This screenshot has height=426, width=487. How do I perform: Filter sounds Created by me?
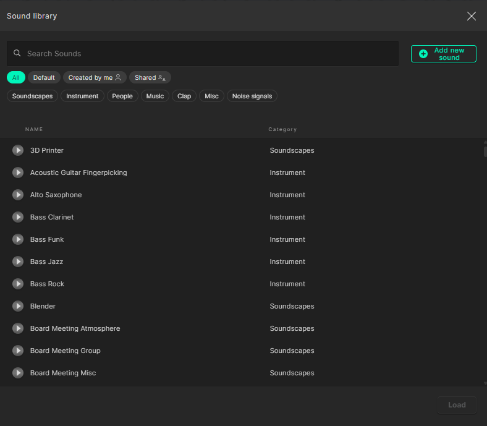point(95,77)
